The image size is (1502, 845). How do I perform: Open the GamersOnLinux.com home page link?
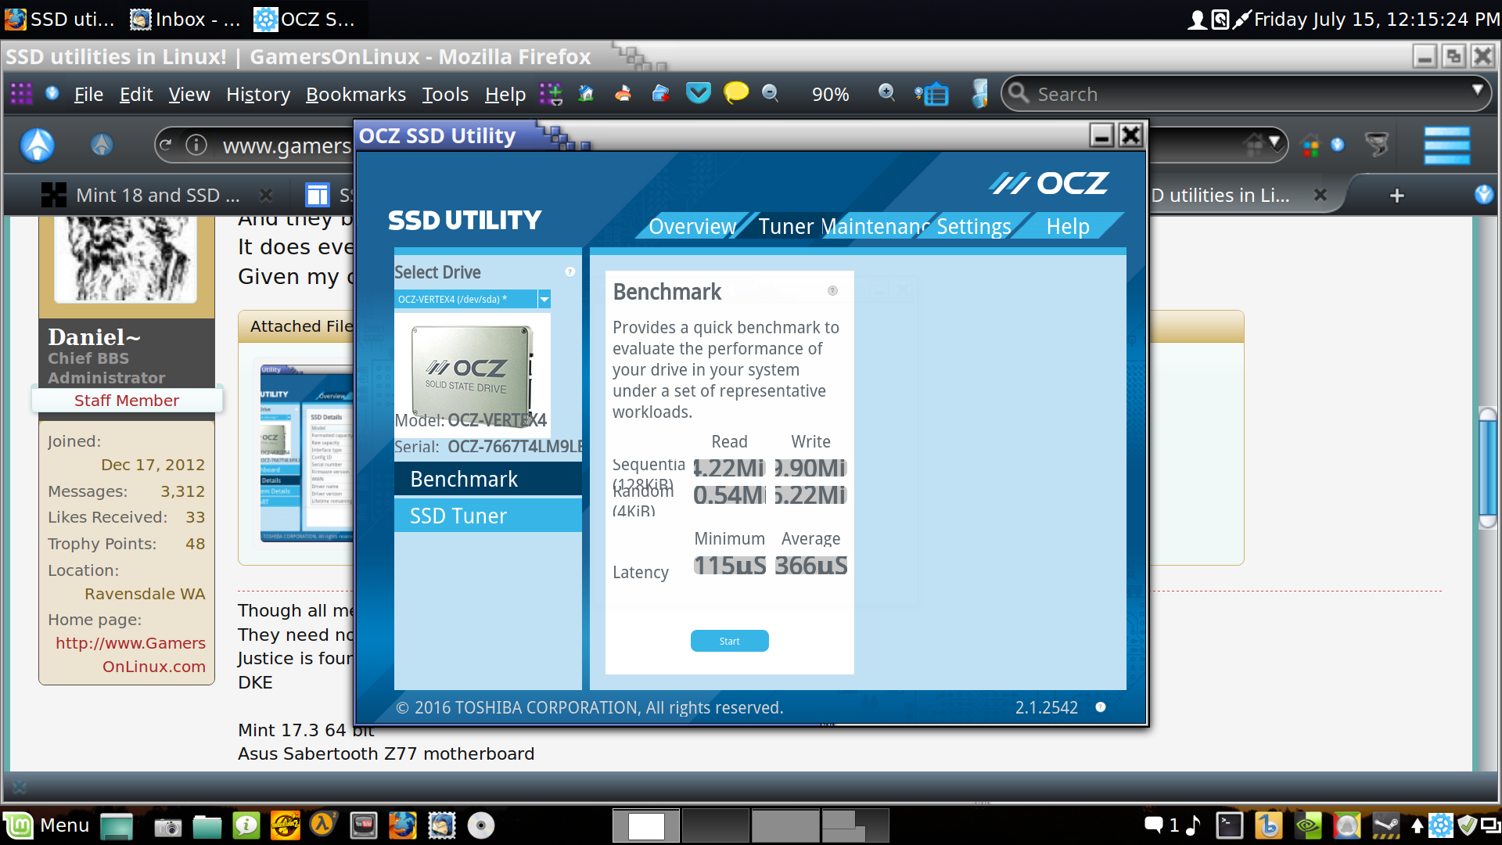point(131,655)
